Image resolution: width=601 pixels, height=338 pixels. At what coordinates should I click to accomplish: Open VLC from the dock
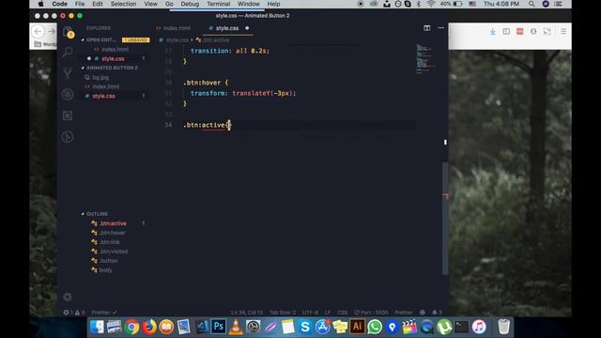click(x=236, y=327)
